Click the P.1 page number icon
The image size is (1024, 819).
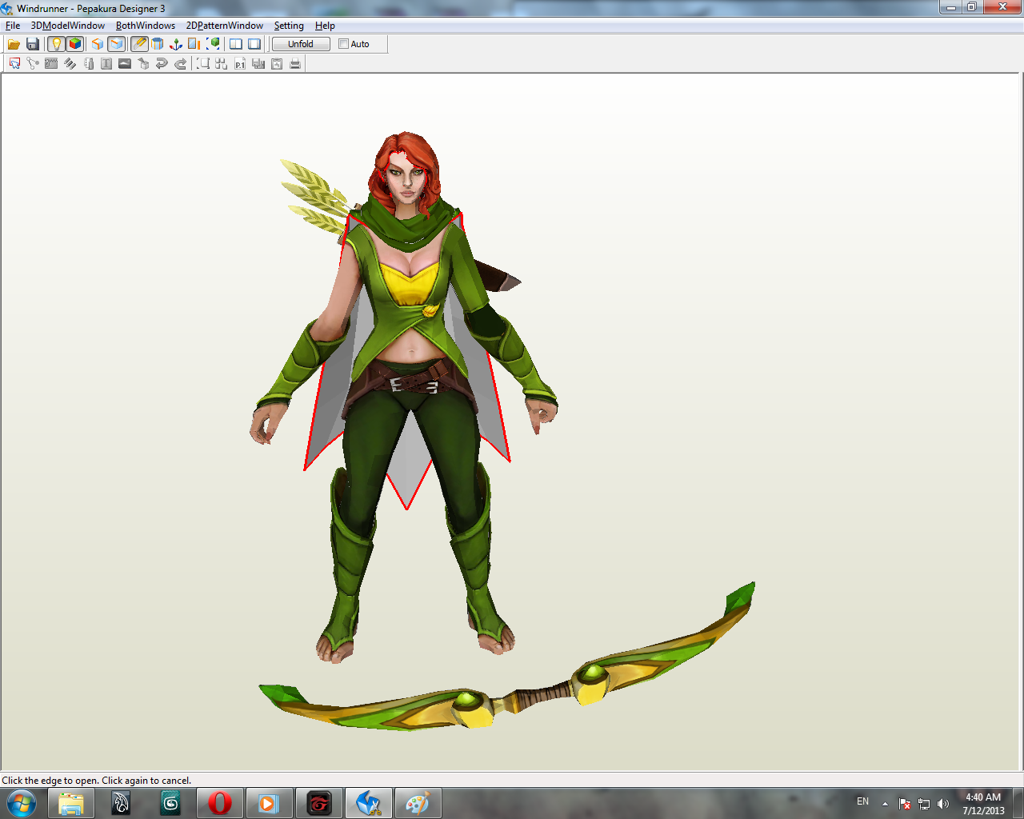pos(240,63)
